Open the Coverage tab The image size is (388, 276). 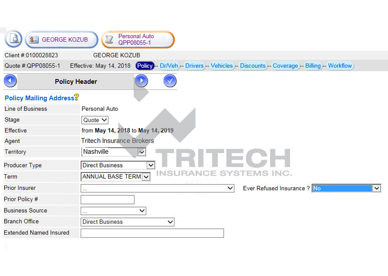(x=286, y=66)
